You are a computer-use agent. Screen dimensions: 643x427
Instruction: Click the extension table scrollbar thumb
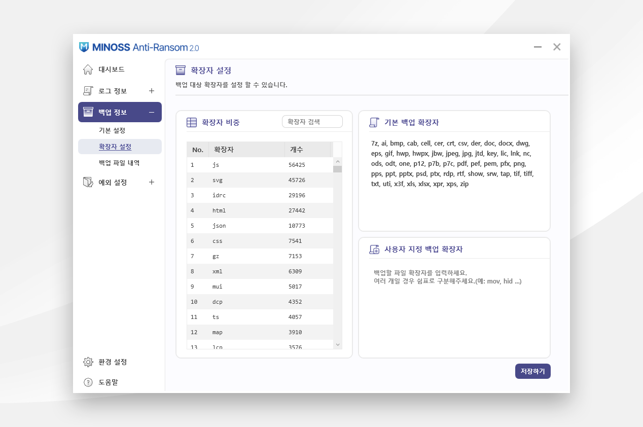click(338, 169)
